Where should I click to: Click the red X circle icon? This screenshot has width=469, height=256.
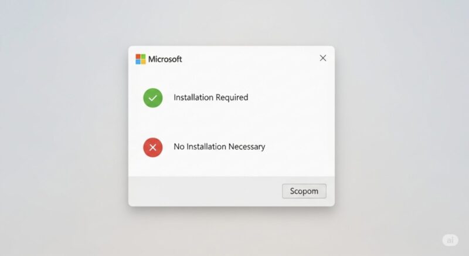click(153, 147)
